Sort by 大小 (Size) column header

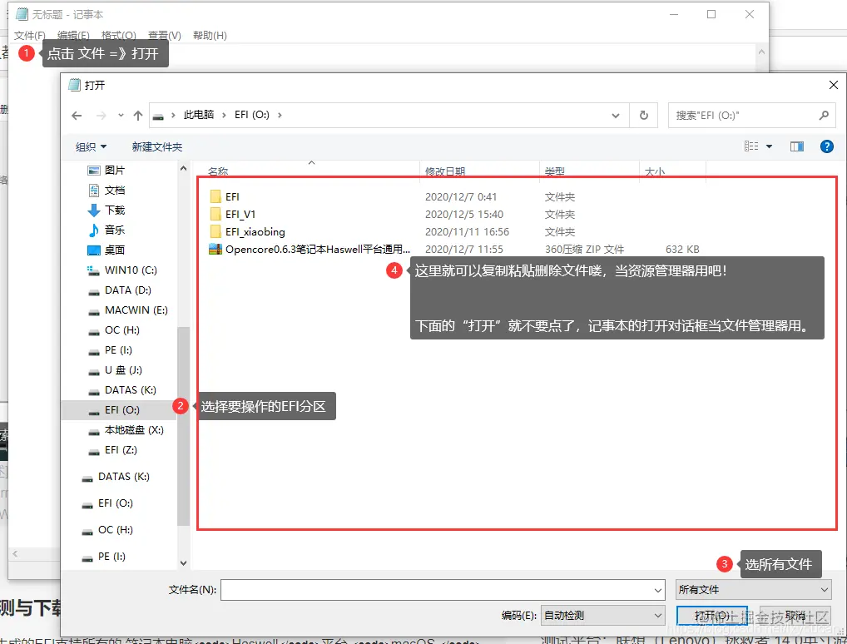tap(655, 171)
